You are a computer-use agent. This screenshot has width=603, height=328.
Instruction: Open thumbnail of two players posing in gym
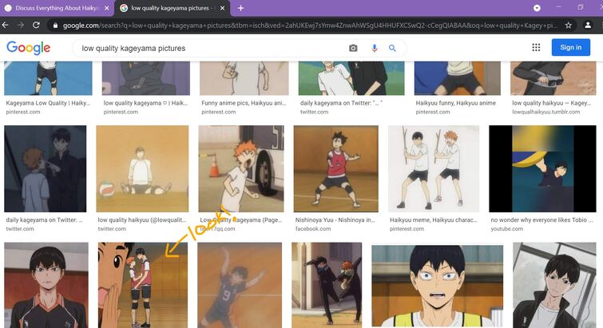point(327,285)
